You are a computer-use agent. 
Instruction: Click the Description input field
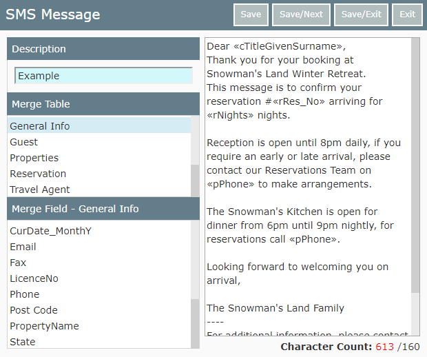click(103, 76)
